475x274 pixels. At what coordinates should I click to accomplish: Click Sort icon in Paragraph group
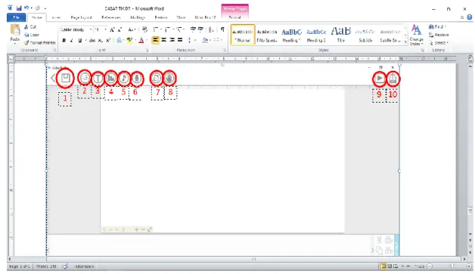pyautogui.click(x=211, y=29)
